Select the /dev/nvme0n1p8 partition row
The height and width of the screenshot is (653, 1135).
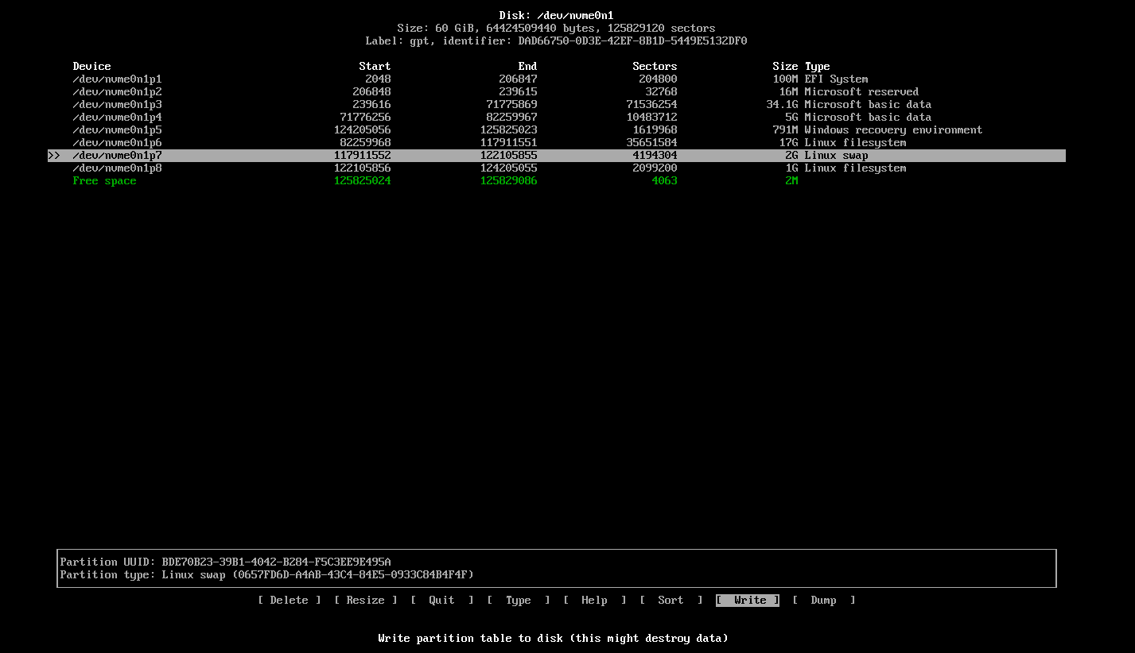click(x=557, y=168)
